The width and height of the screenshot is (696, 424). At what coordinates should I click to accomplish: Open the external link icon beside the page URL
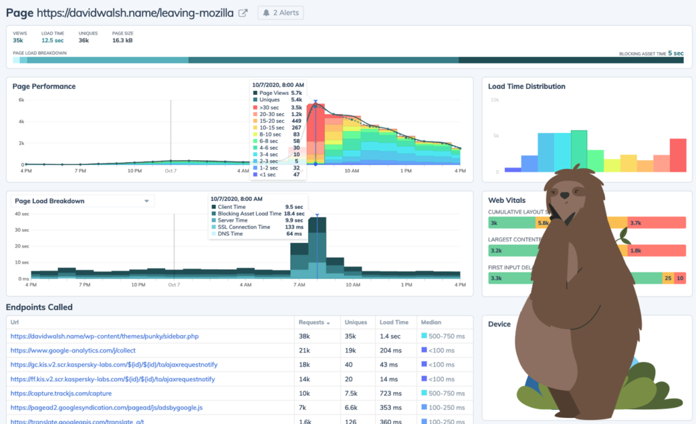[243, 13]
